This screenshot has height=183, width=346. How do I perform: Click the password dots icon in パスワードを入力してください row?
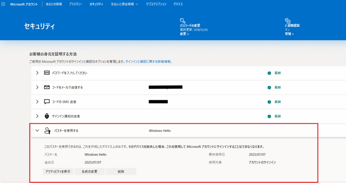click(47, 73)
